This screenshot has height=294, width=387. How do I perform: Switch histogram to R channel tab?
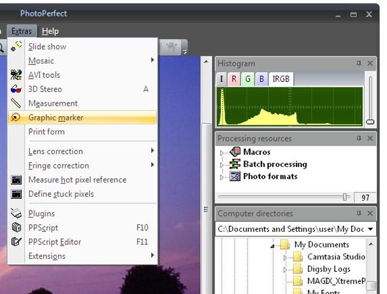[234, 79]
